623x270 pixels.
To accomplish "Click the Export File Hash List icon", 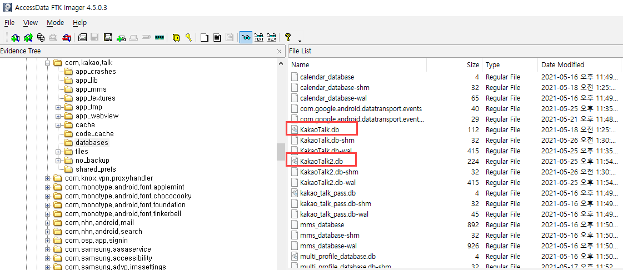I will (217, 38).
